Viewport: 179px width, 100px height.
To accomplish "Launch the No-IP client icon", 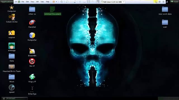I will tap(32, 61).
